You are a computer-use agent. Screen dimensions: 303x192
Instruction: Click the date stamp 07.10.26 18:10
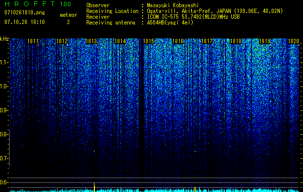click(x=25, y=22)
